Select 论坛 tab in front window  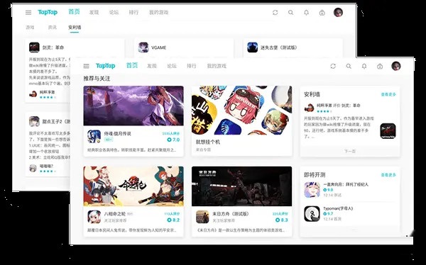tap(172, 66)
